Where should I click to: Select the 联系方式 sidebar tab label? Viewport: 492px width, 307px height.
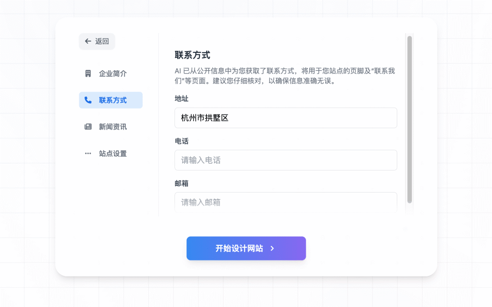(x=113, y=100)
